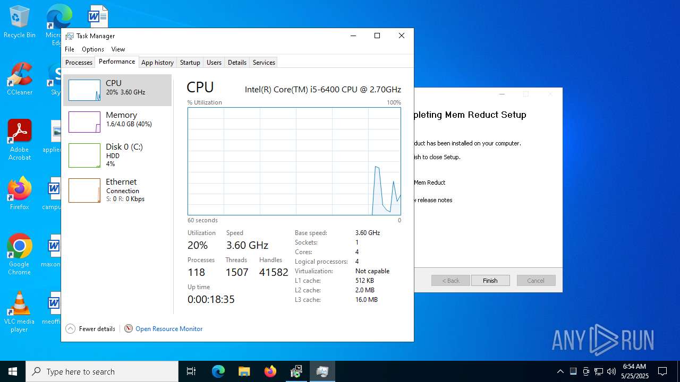Open Task View from taskbar

[191, 371]
